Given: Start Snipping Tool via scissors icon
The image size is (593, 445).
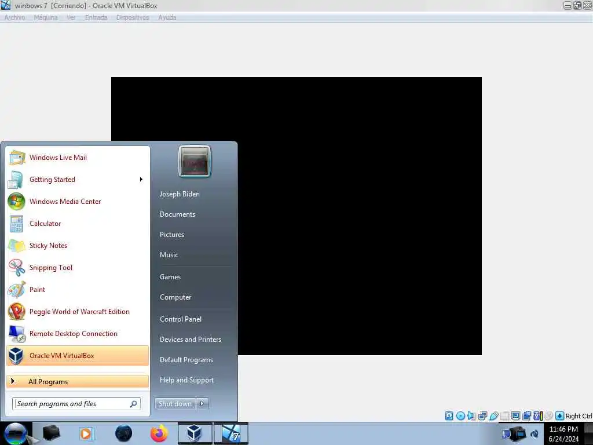Looking at the screenshot, I should click(x=17, y=268).
